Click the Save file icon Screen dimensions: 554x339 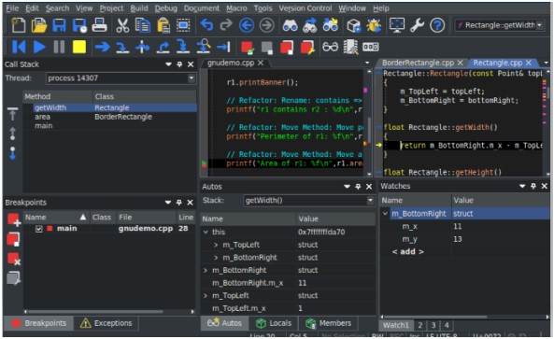pos(59,25)
